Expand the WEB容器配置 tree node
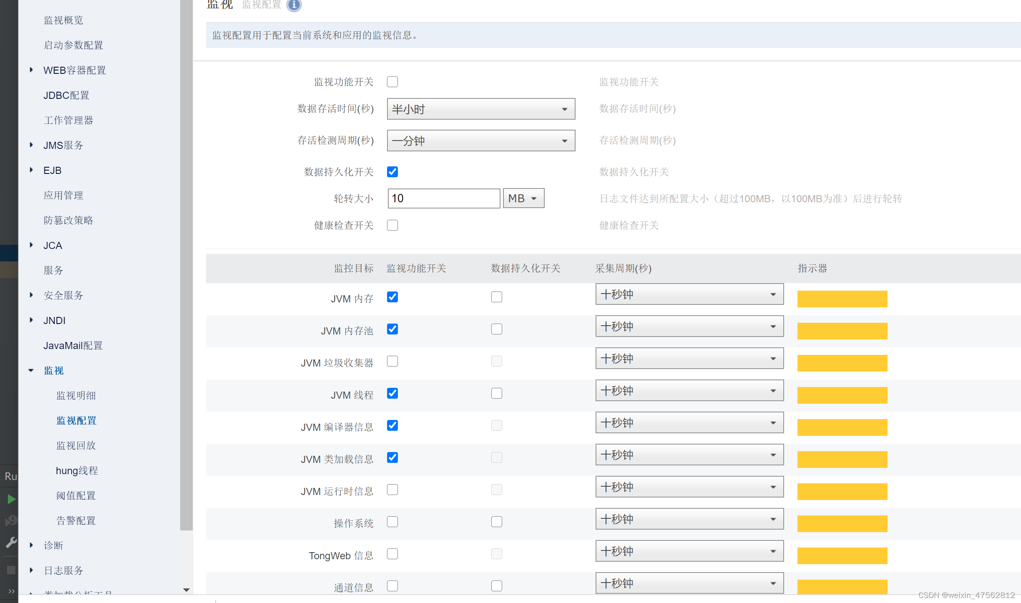This screenshot has height=603, width=1021. [31, 70]
